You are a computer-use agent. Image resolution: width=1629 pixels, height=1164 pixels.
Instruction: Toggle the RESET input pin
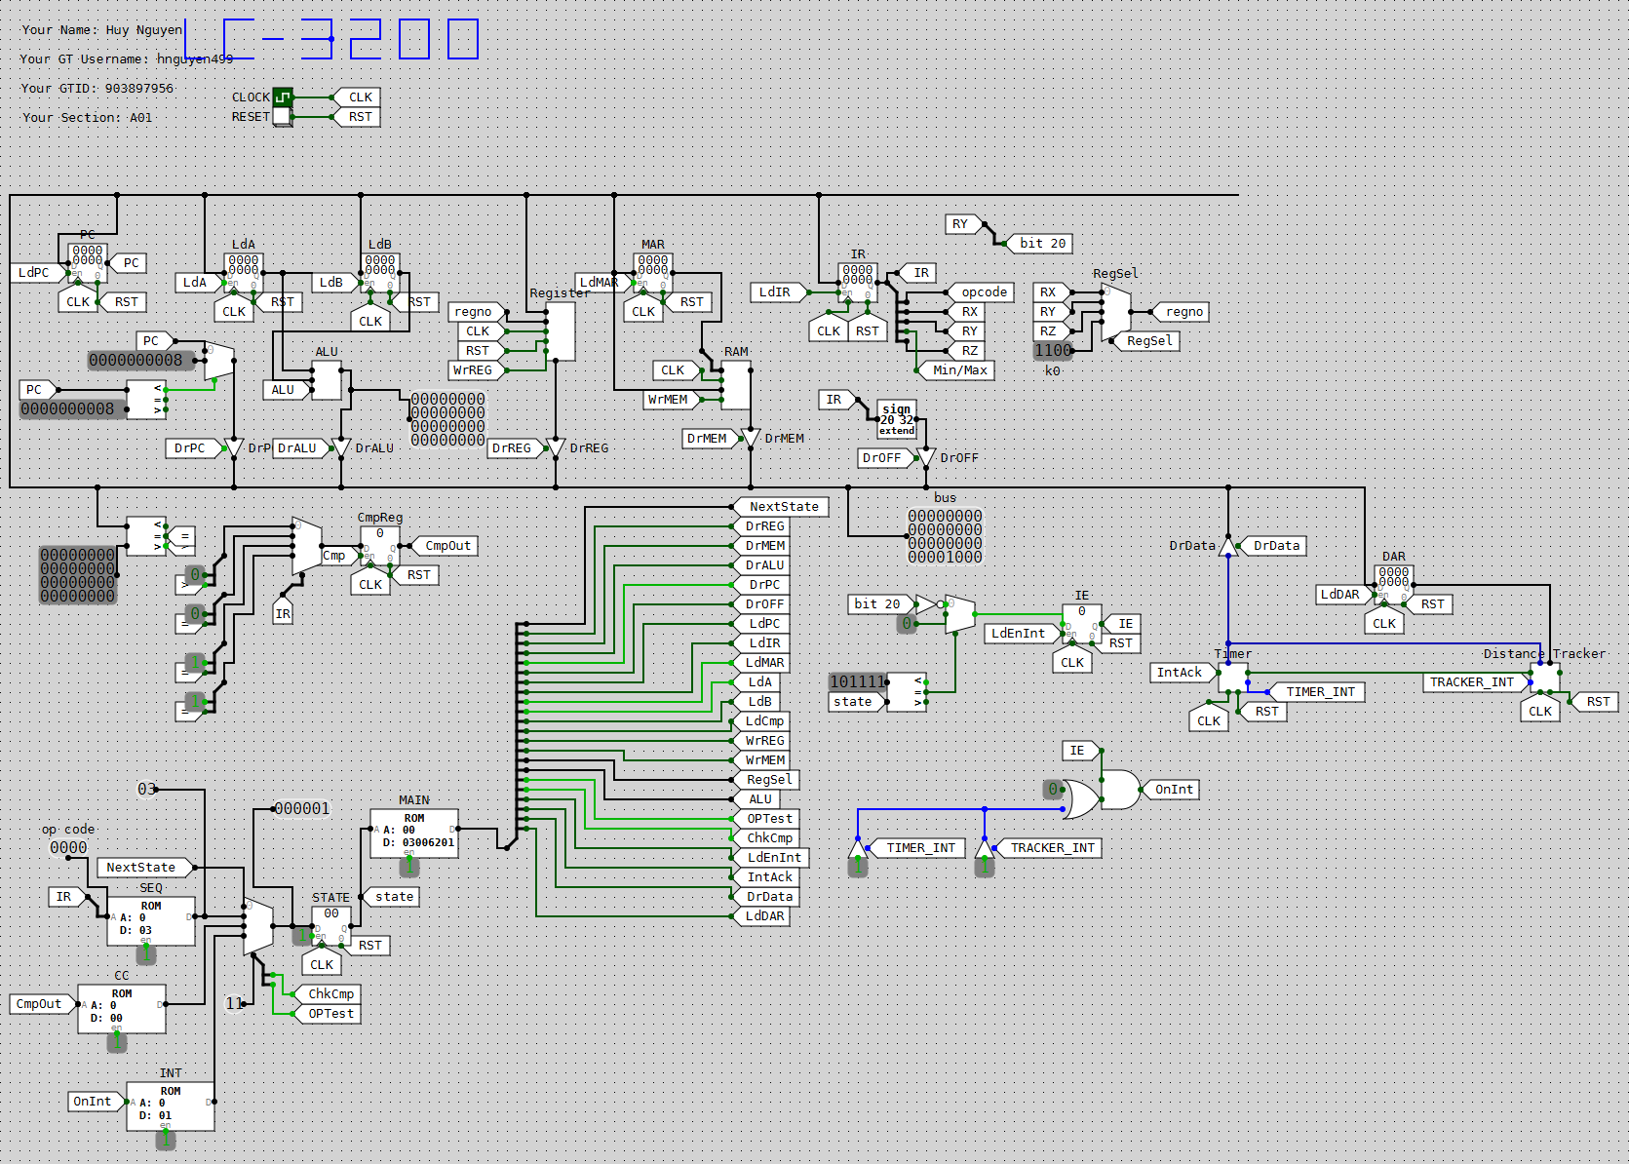point(282,117)
